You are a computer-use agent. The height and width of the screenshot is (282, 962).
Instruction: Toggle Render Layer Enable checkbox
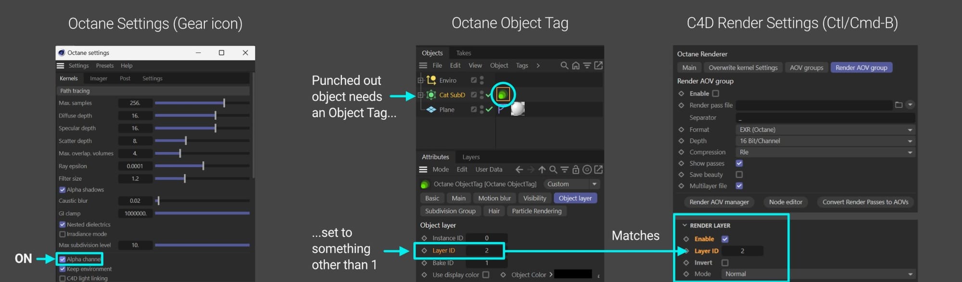point(725,239)
